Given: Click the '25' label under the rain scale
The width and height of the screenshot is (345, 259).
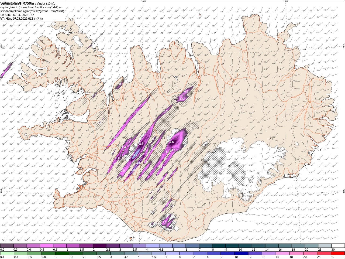Looking at the screenshot, I should [319, 257].
